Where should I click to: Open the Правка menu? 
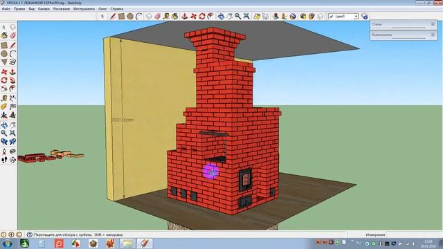[19, 9]
